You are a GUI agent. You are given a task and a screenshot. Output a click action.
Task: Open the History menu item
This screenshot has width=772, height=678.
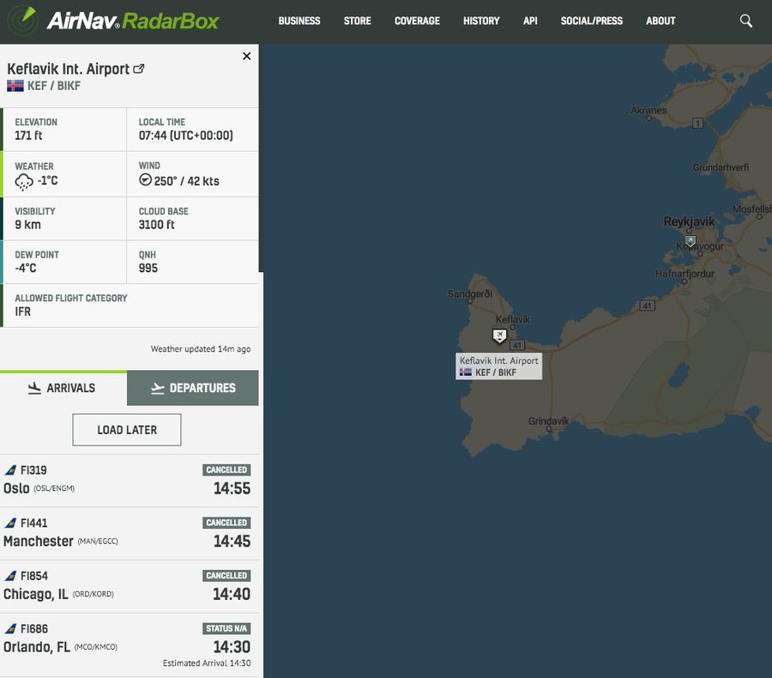tap(481, 21)
